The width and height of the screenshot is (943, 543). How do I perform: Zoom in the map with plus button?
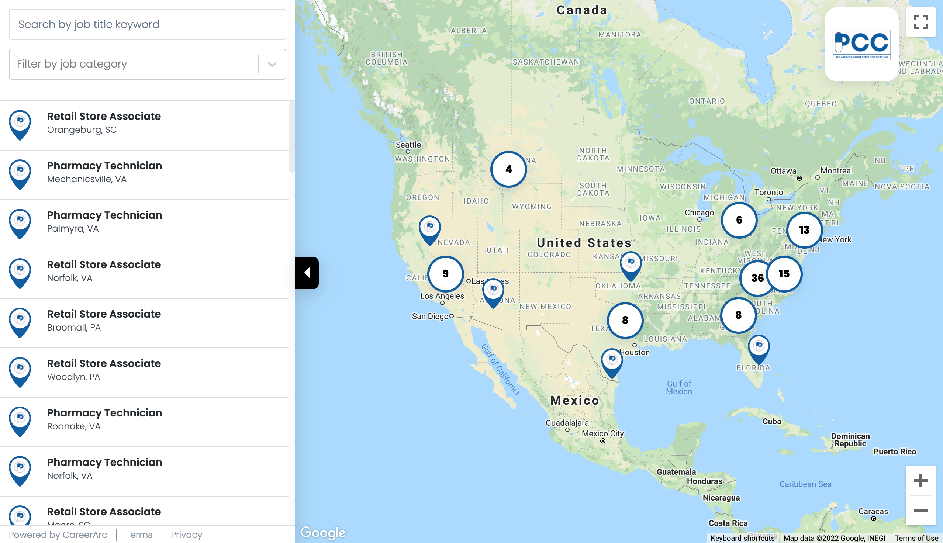[920, 480]
